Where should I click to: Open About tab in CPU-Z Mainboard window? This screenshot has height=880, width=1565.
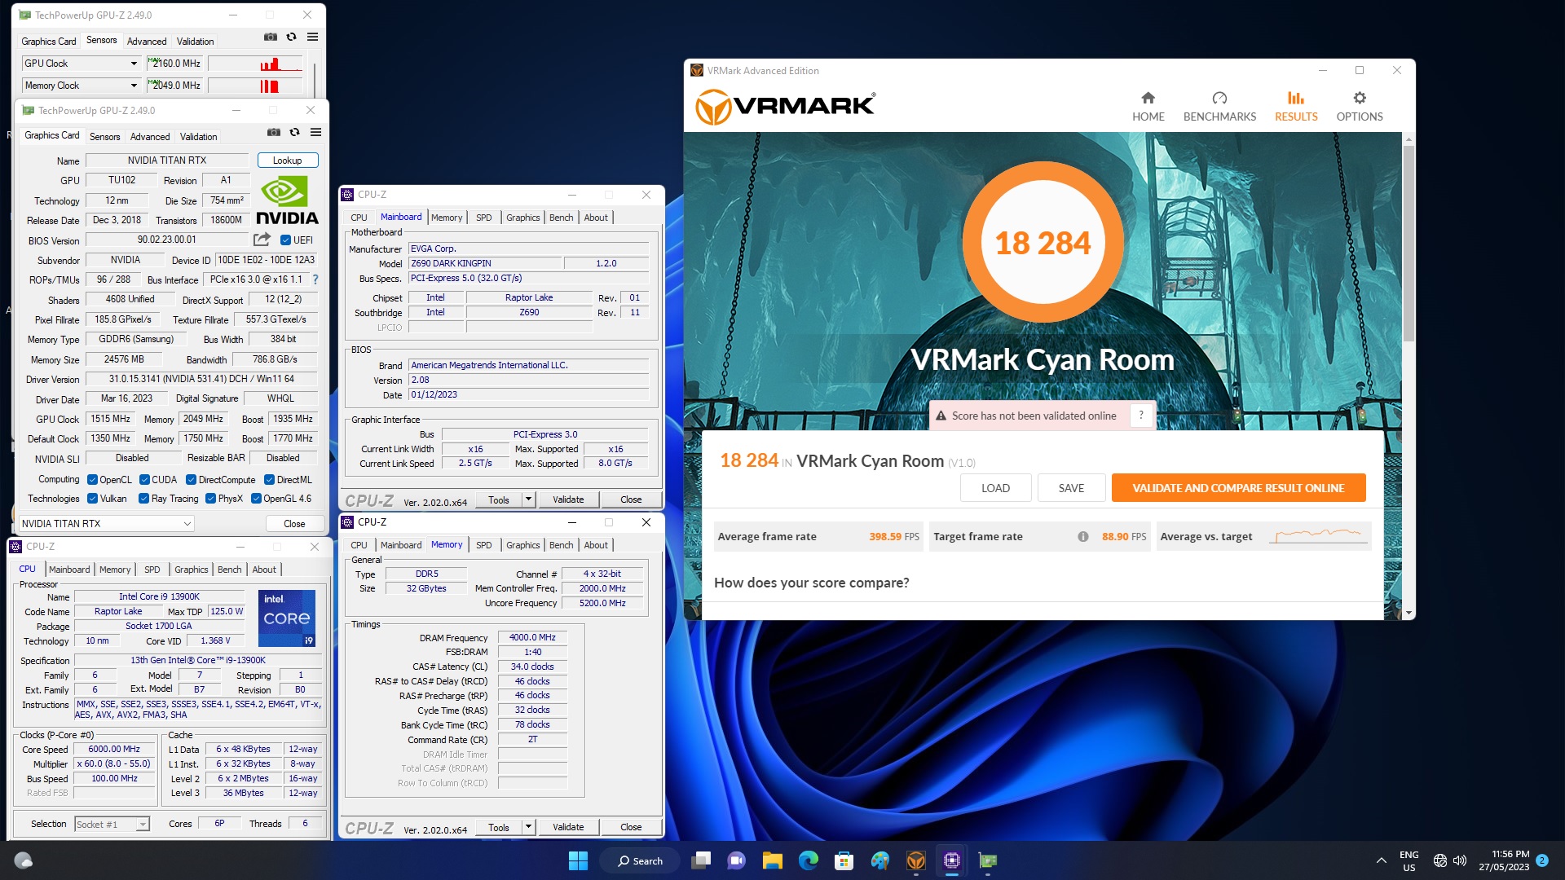(x=596, y=218)
